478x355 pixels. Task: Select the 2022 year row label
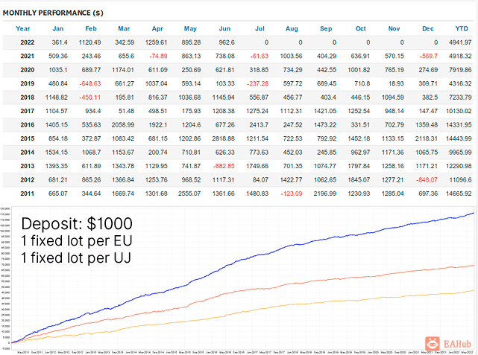tap(28, 42)
